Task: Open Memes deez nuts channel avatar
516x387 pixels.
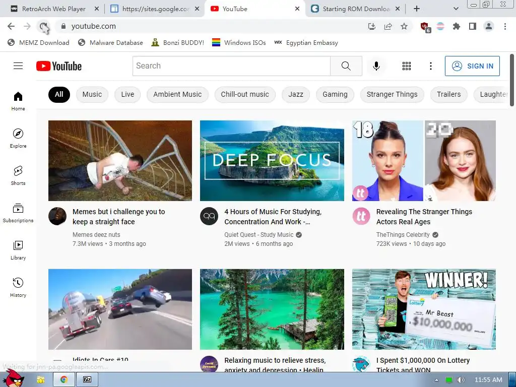Action: 57,216
